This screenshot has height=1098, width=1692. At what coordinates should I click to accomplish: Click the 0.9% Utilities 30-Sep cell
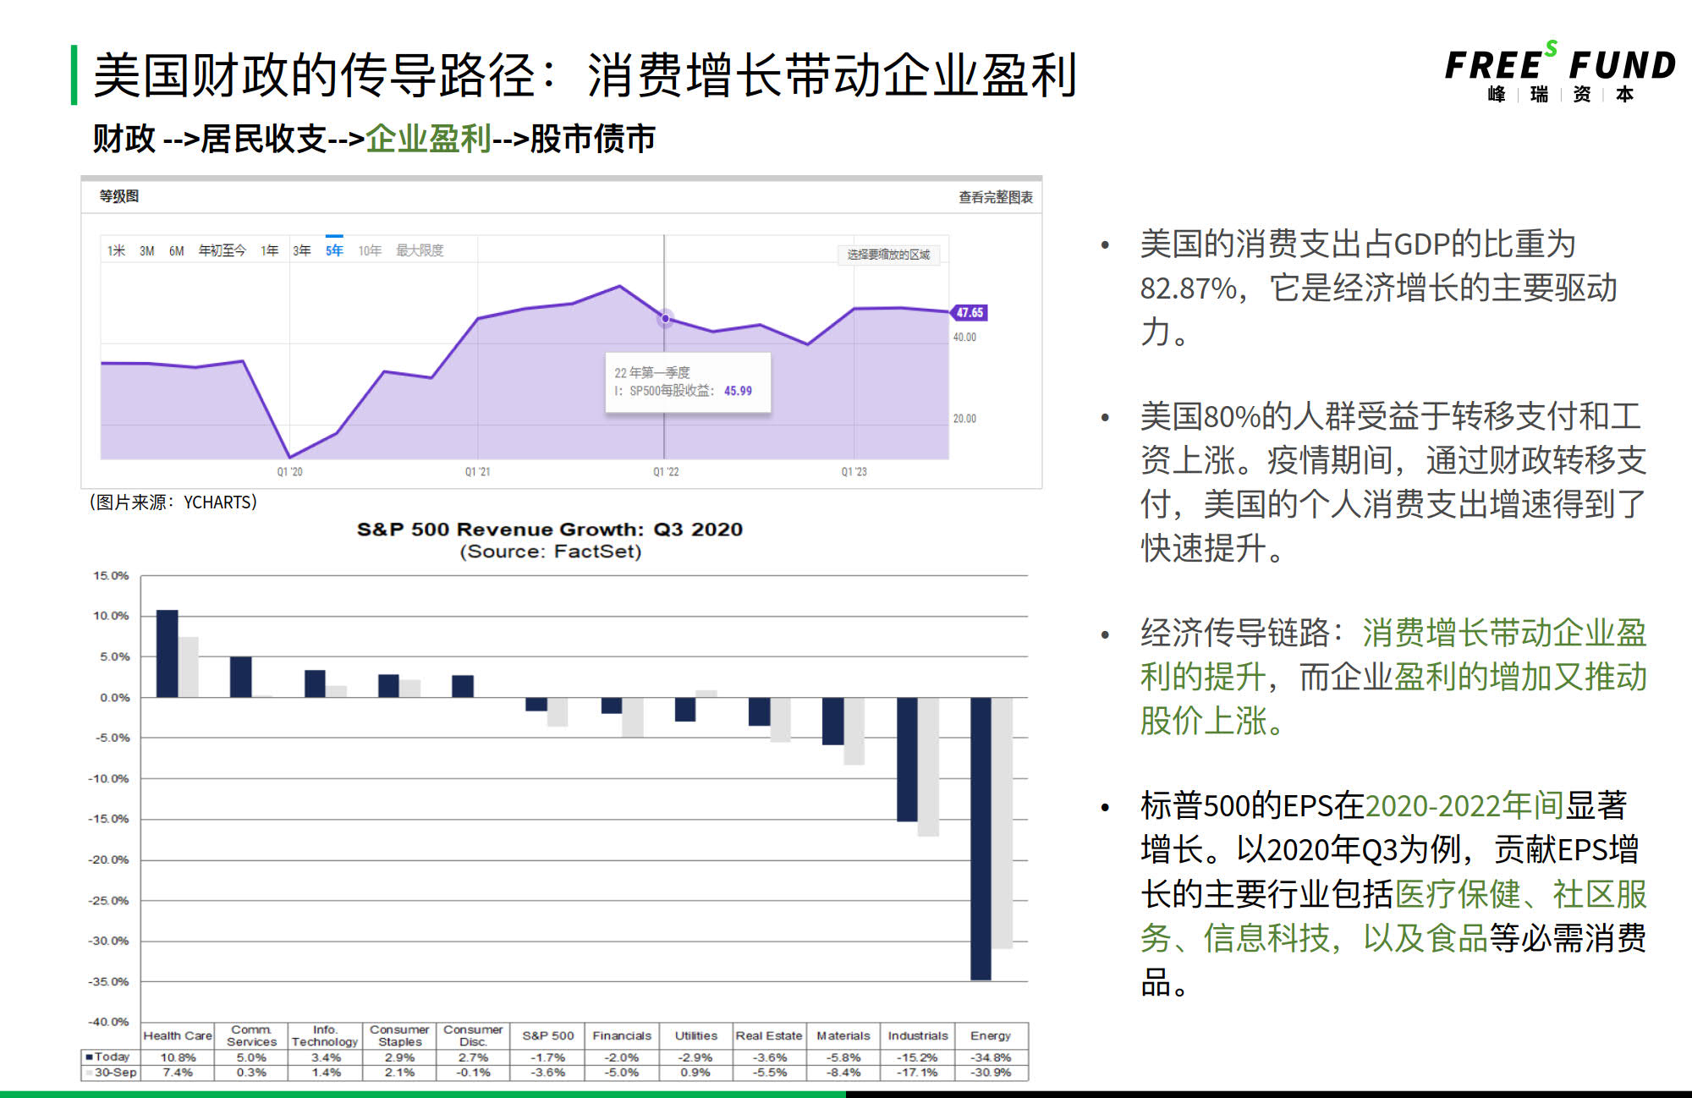point(695,1073)
